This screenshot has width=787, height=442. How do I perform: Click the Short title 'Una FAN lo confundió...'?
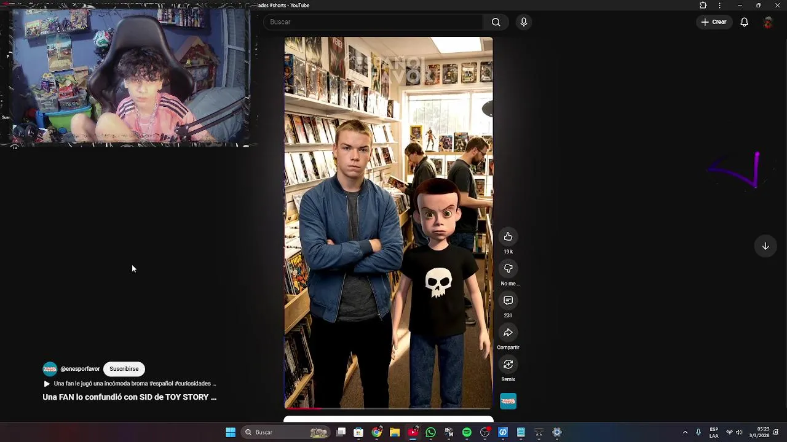pyautogui.click(x=130, y=397)
